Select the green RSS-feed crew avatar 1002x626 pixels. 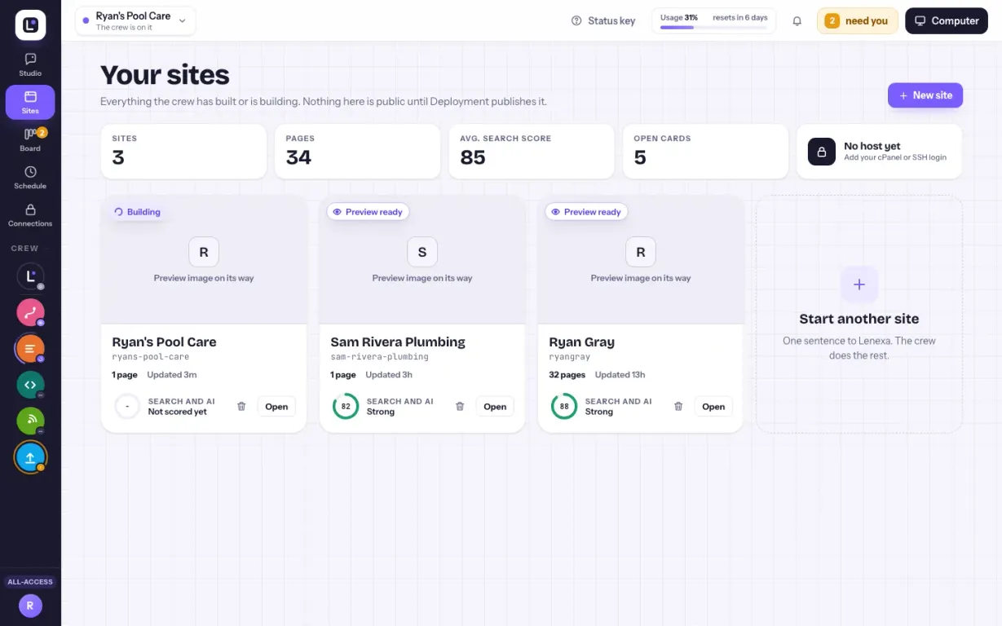(x=30, y=421)
